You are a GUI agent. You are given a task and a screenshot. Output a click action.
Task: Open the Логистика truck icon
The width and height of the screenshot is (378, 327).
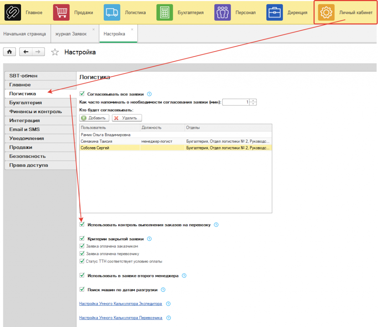click(x=112, y=12)
